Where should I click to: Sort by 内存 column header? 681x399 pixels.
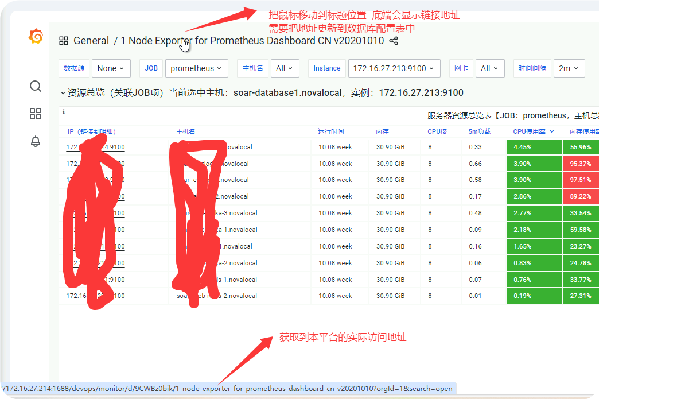pyautogui.click(x=383, y=131)
